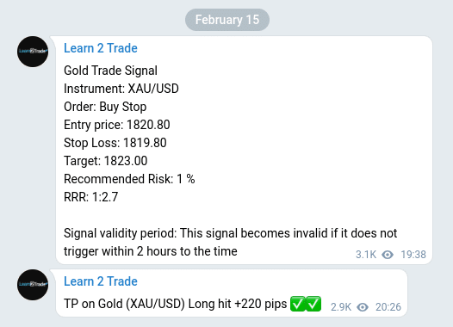Image resolution: width=453 pixels, height=327 pixels.
Task: Click the TP on Gold Long hit message text
Action: tap(176, 304)
